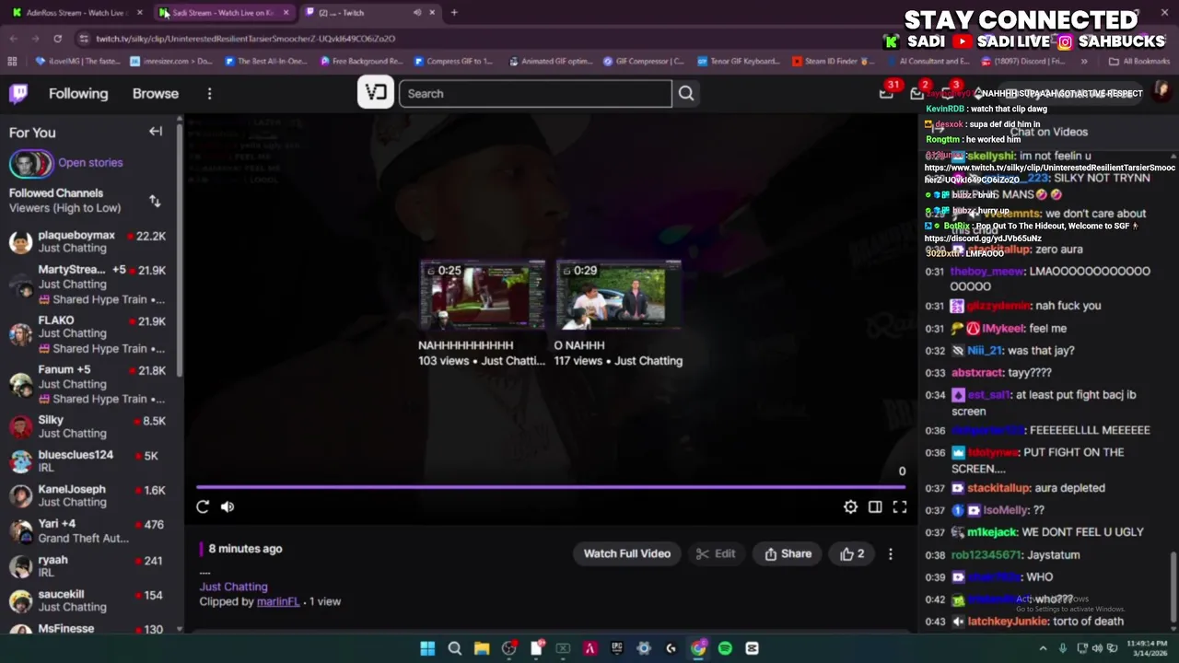Viewport: 1179px width, 663px height.
Task: Open Tenor GIF Keyboard bookmark
Action: [x=739, y=62]
